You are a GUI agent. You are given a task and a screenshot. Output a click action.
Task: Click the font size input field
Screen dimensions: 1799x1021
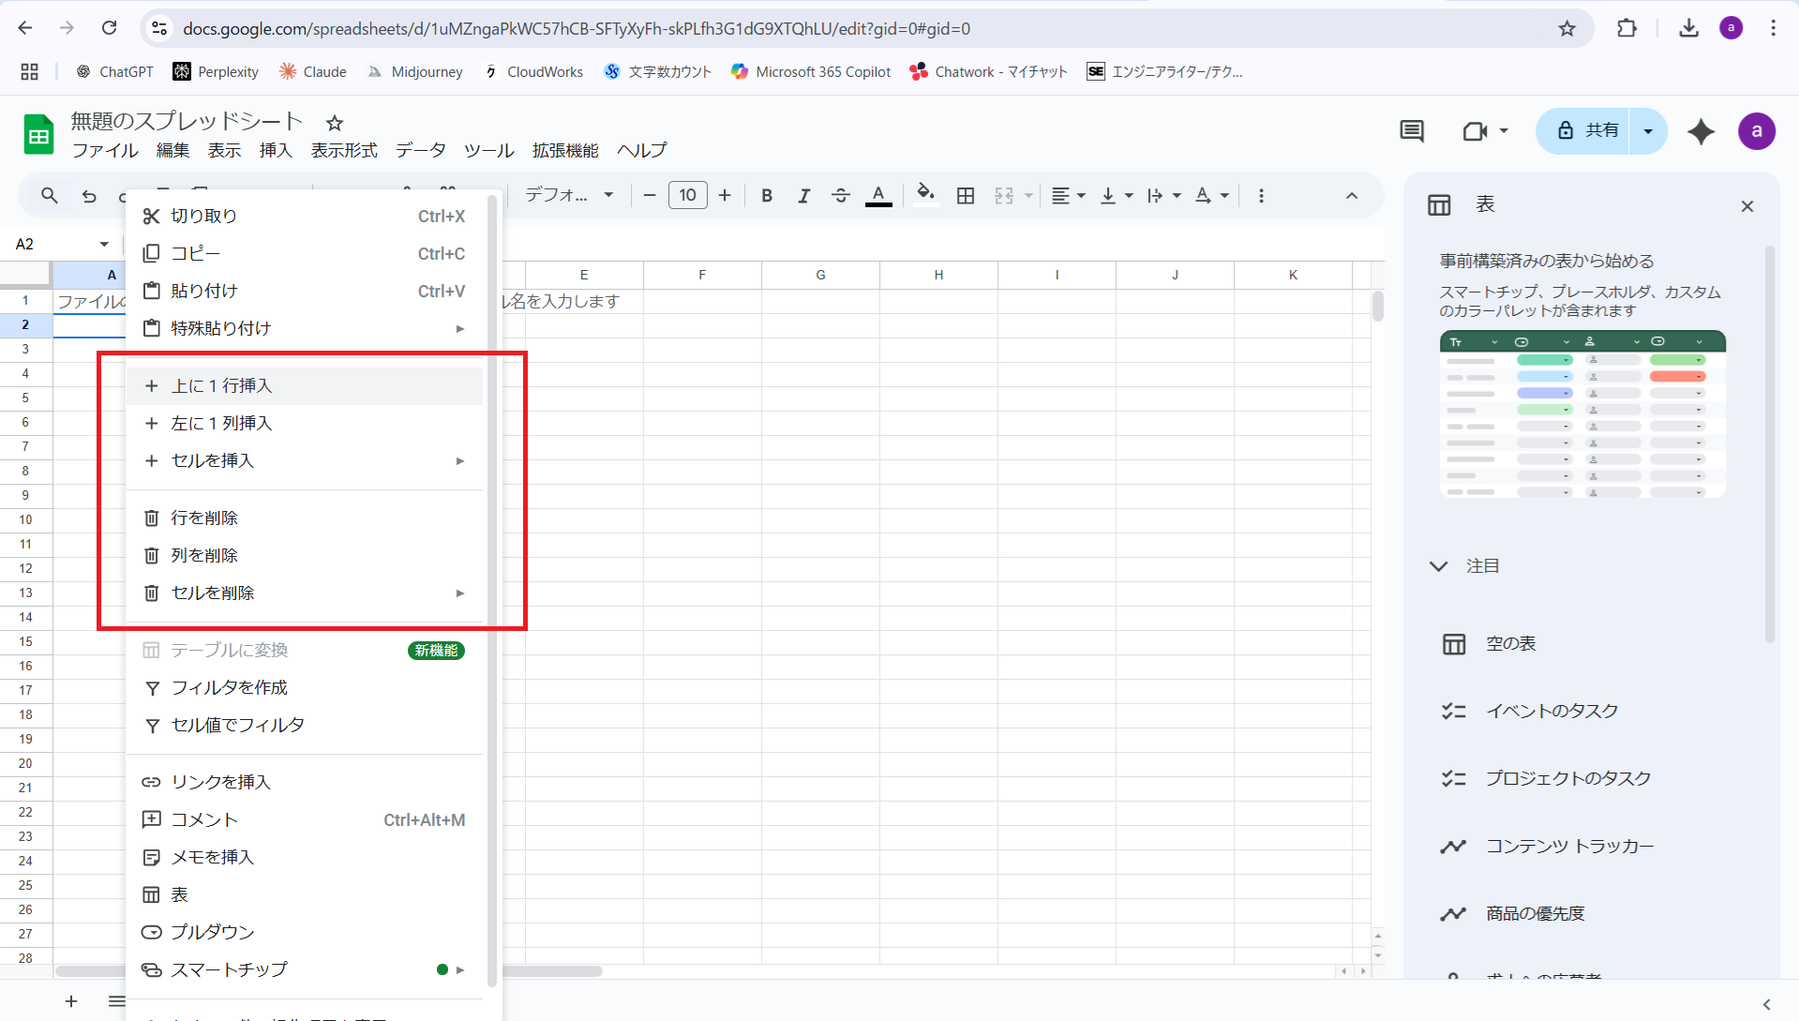[687, 195]
